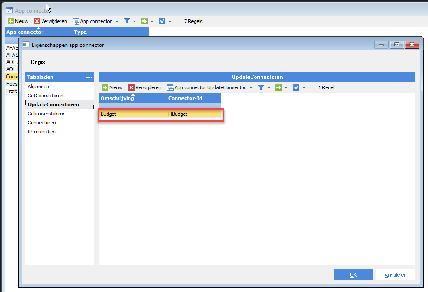Screen dimensions: 428x292
Task: Expand the filter dropdown in the UpdateConnectoren toolbar
Action: 269,87
